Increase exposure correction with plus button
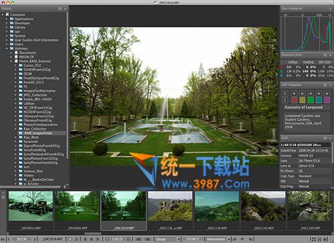 (128, 239)
